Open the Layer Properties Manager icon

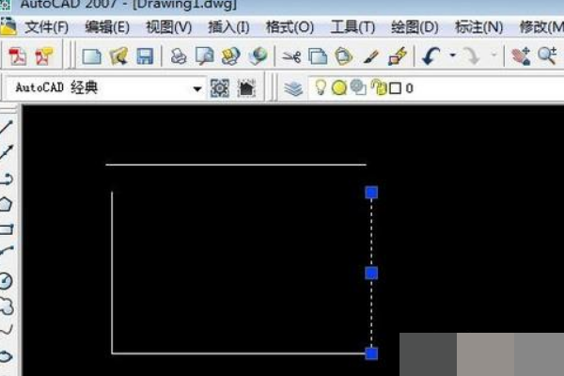pyautogui.click(x=293, y=88)
